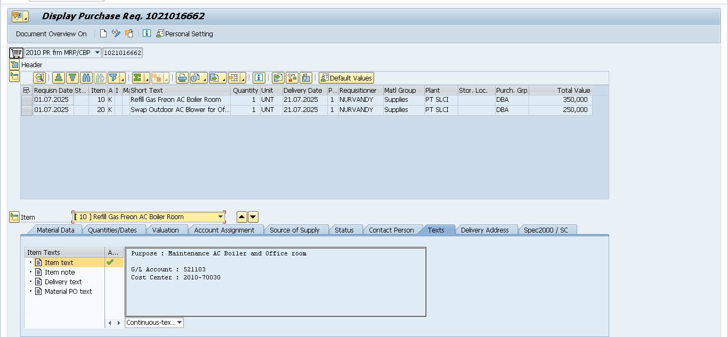Select 'Delivery text' in Item Texts list
This screenshot has height=337, width=728.
click(63, 282)
